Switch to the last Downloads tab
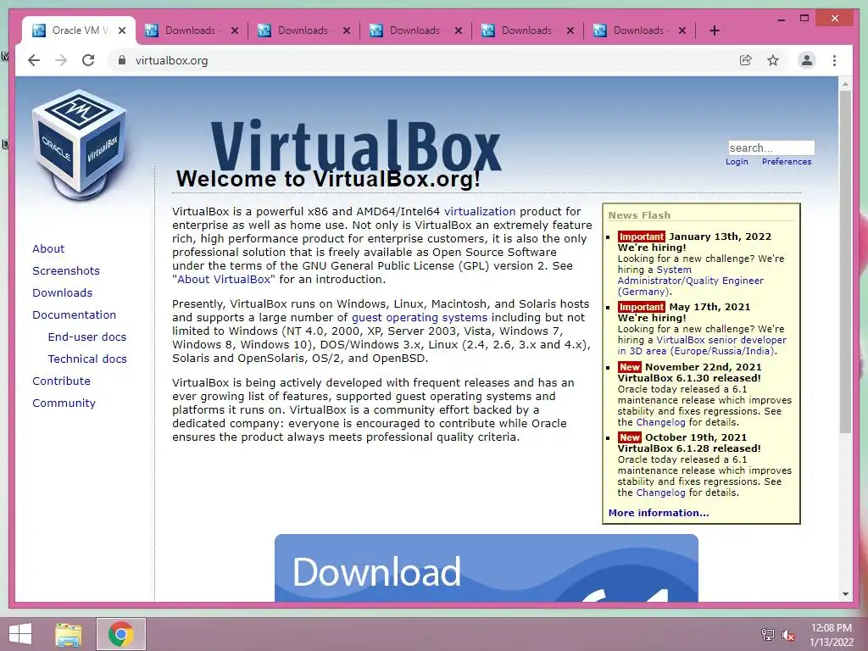 pos(639,31)
